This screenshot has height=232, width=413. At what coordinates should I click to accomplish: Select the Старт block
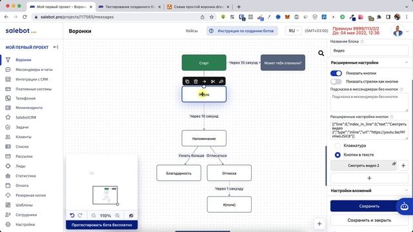pos(204,63)
